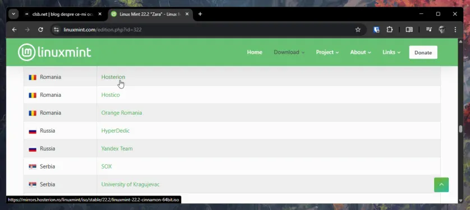The image size is (470, 210).
Task: Bookmark this page with star icon
Action: [358, 30]
